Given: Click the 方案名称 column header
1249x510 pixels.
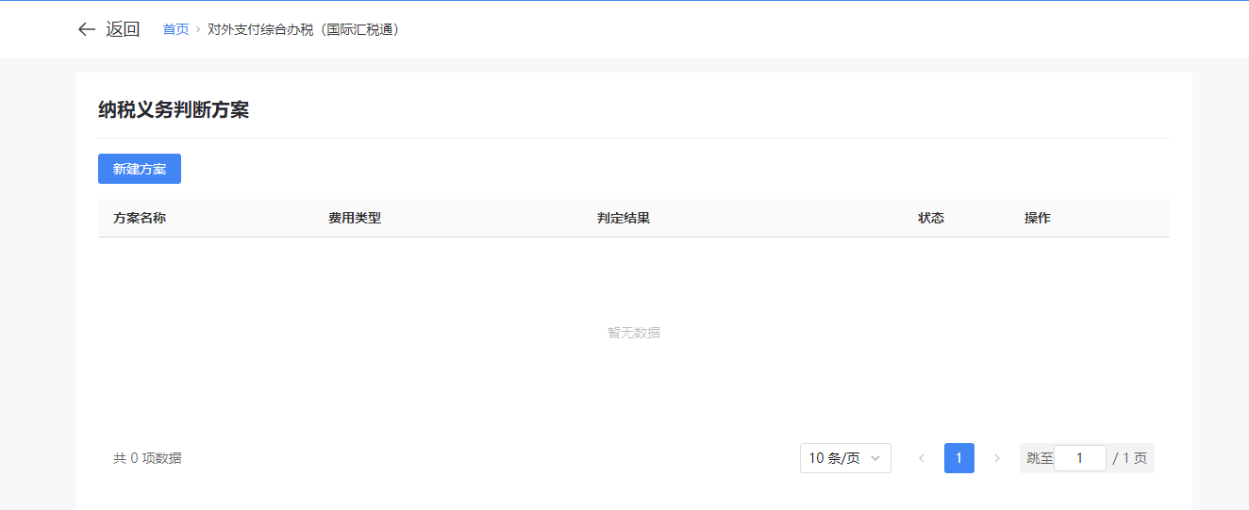Looking at the screenshot, I should tap(140, 218).
